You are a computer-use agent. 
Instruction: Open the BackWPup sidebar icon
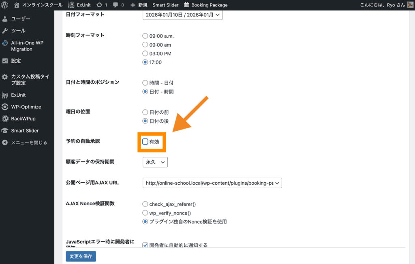[x=5, y=119]
